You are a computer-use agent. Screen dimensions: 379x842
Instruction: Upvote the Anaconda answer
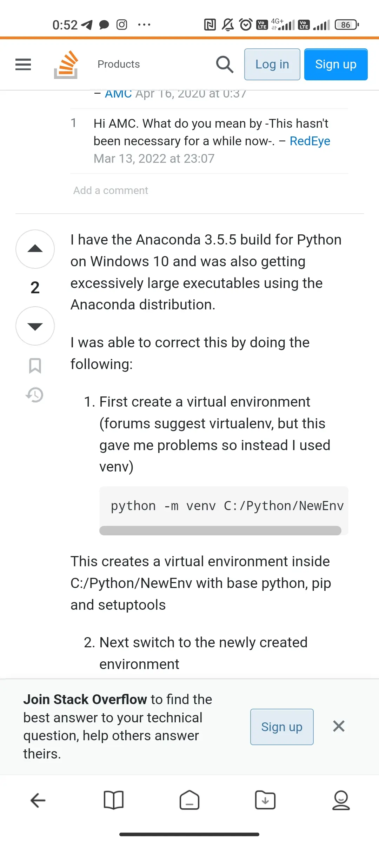pyautogui.click(x=35, y=249)
